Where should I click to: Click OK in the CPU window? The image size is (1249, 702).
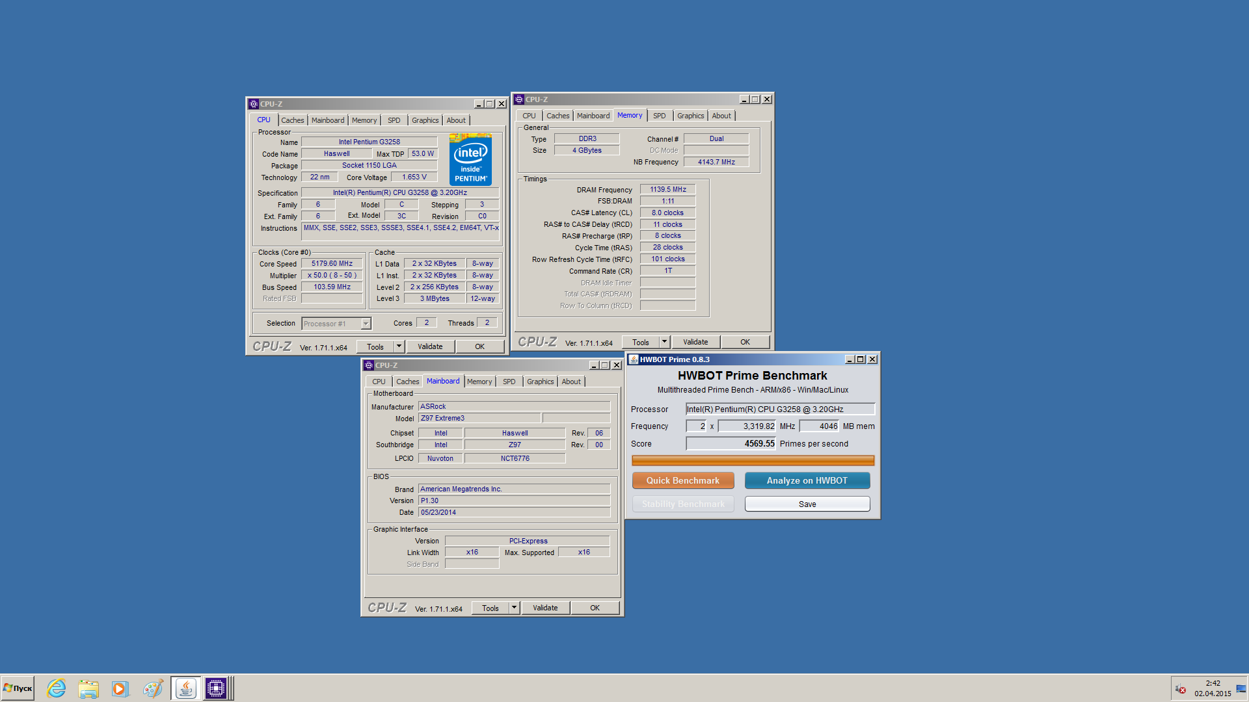tap(480, 346)
